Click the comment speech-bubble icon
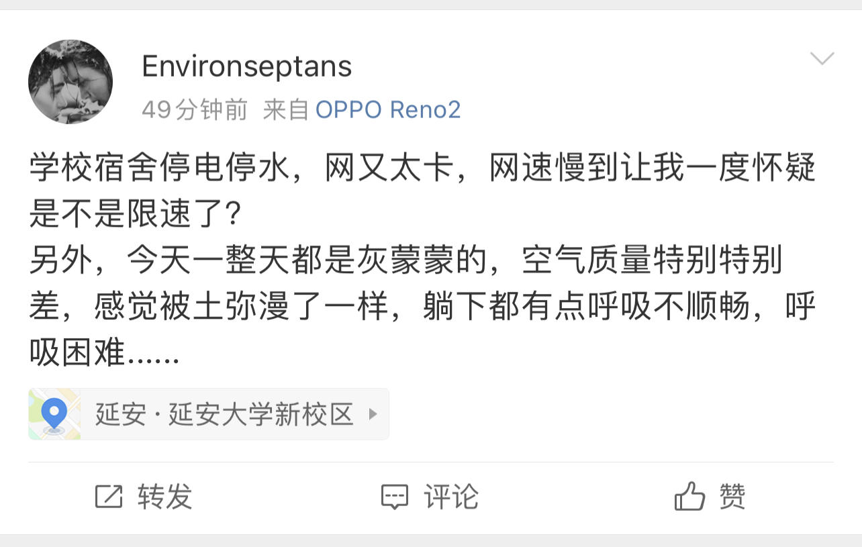862x547 pixels. coord(395,497)
